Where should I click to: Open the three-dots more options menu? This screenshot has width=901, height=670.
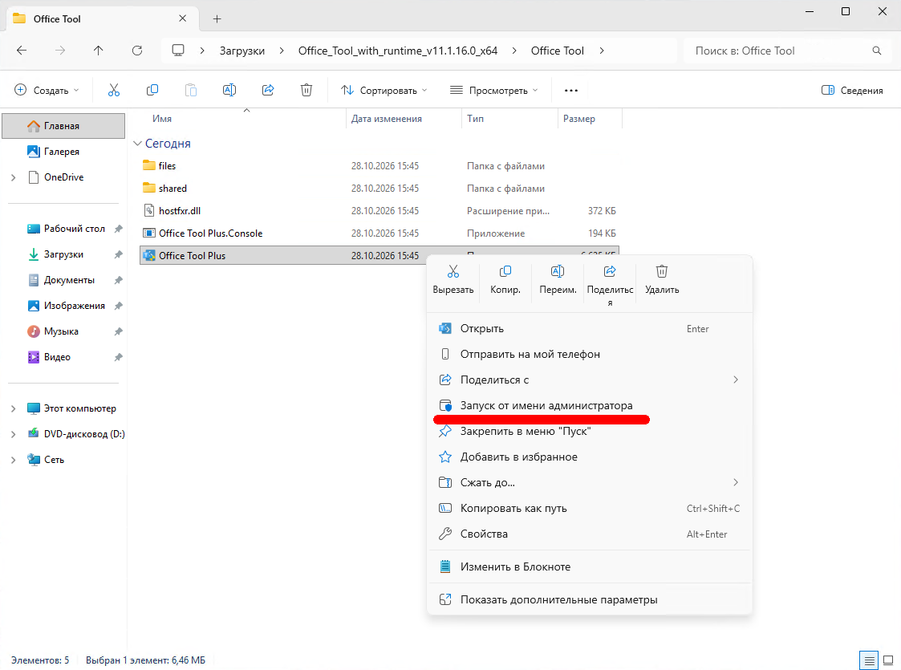(571, 90)
